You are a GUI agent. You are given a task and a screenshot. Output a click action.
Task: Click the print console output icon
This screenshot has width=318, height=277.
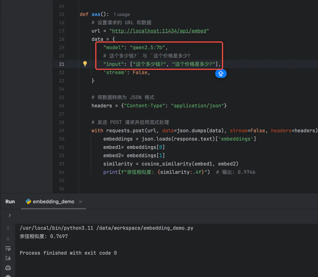(8, 268)
